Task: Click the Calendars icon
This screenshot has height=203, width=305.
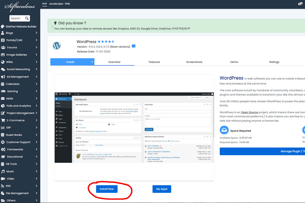Action: (x=3, y=84)
